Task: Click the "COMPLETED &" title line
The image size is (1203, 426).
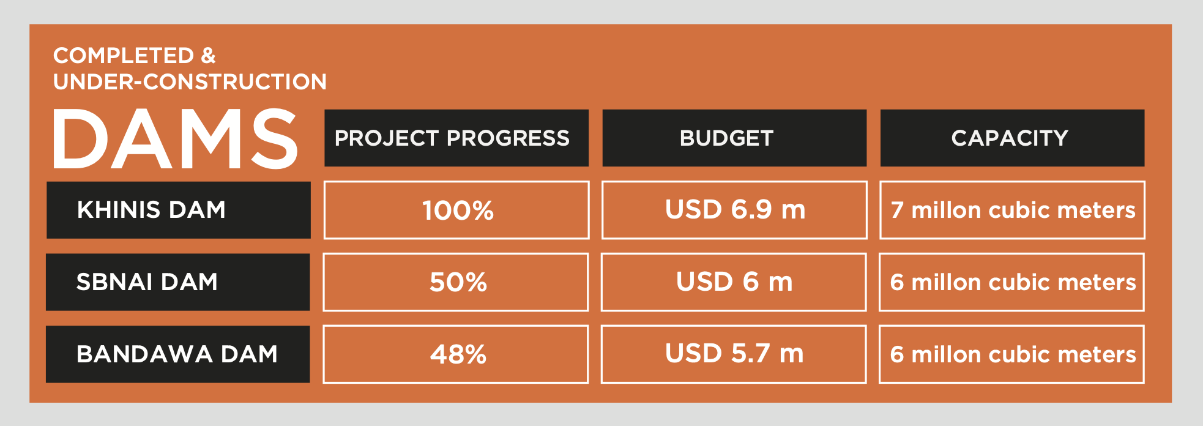Action: 134,56
